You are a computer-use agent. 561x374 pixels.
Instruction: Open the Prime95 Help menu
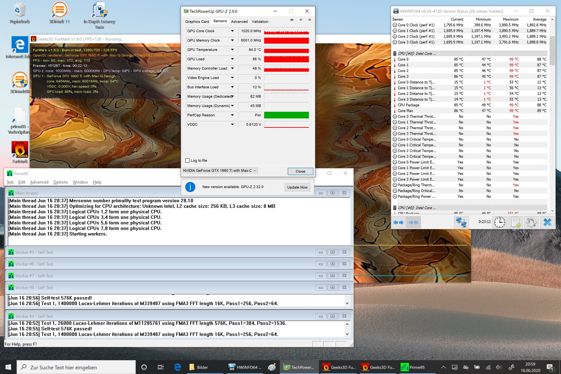point(97,182)
